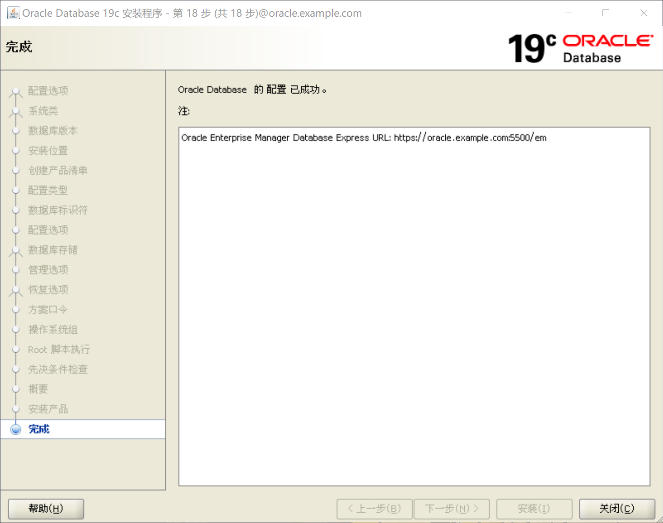Viewport: 663px width, 523px height.
Task: Click the 上一步(B) back button
Action: [374, 509]
